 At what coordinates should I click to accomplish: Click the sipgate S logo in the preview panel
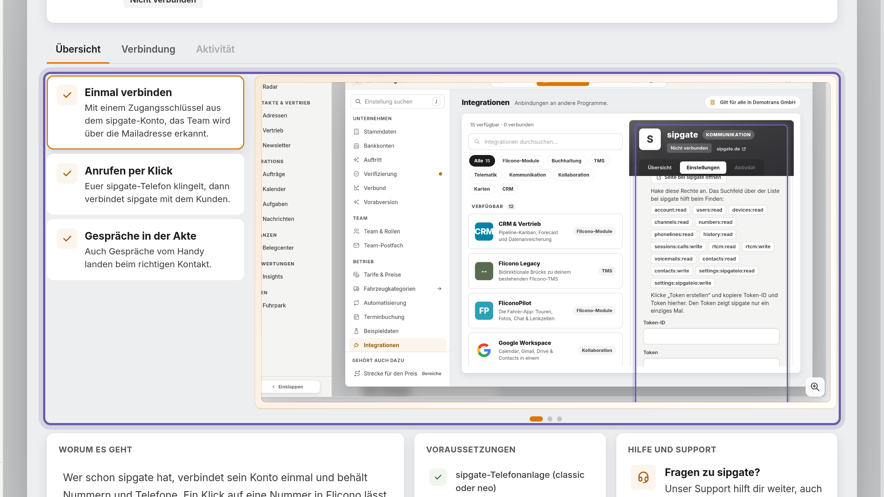click(650, 139)
